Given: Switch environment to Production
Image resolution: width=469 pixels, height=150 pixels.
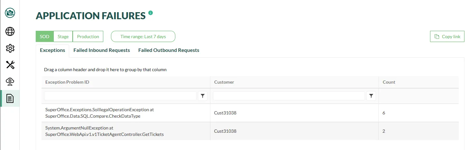Looking at the screenshot, I should (88, 37).
